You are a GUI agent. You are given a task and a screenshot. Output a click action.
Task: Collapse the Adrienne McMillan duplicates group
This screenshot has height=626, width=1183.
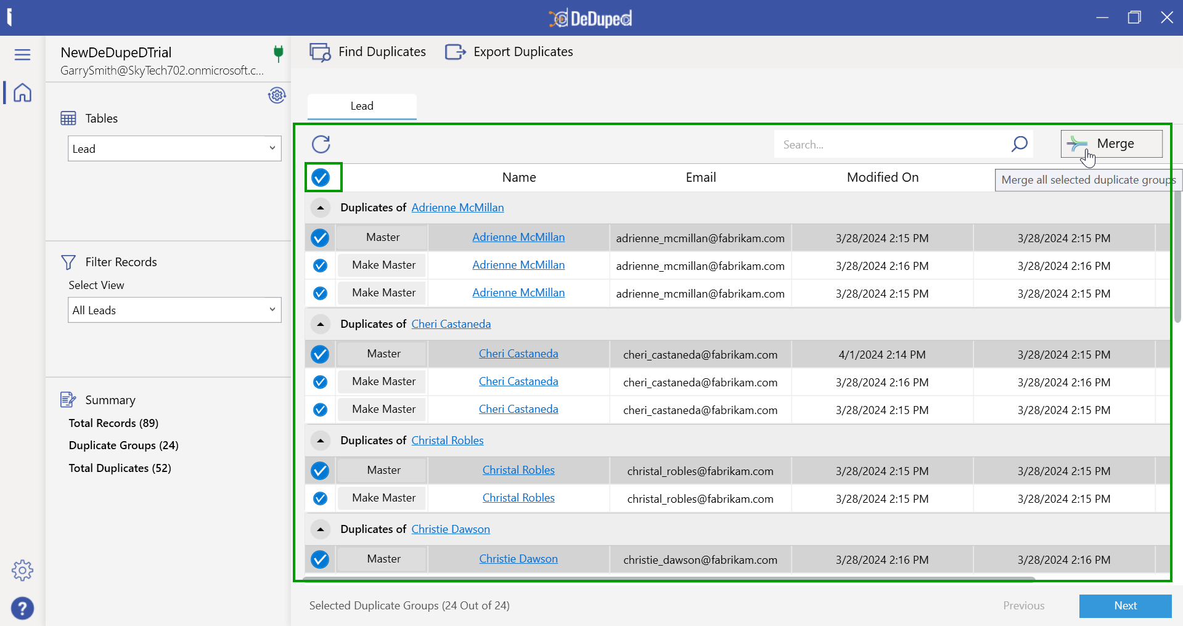point(321,208)
